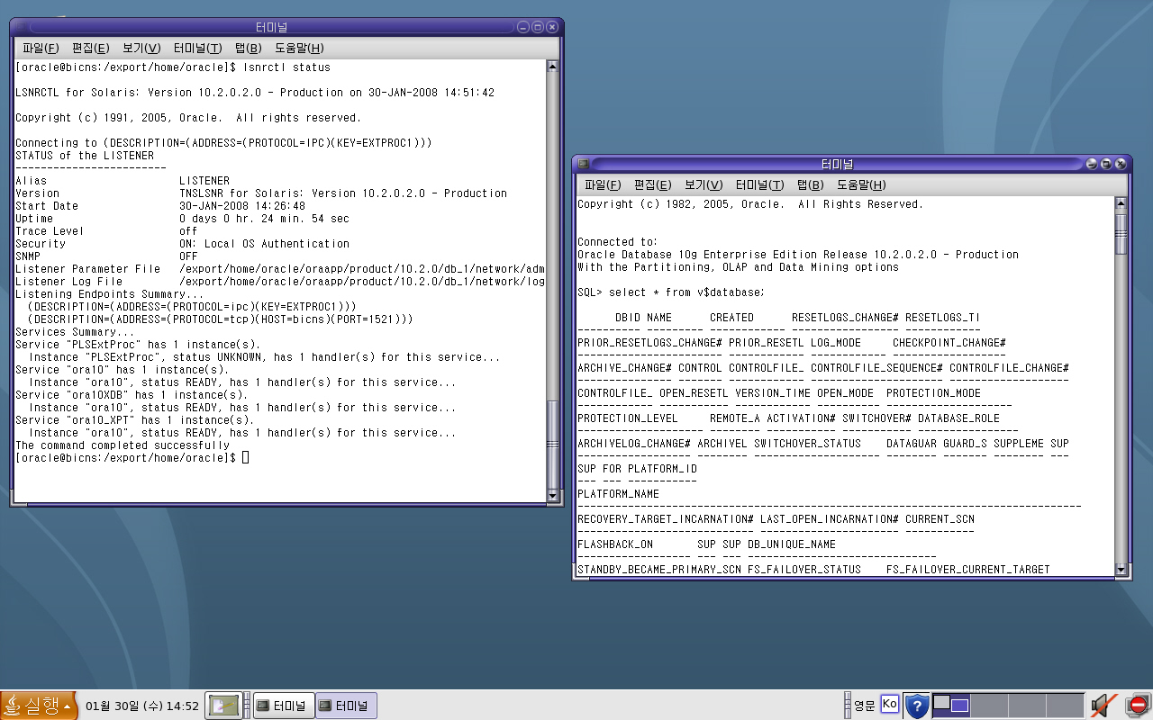This screenshot has height=720, width=1153.
Task: Click the panel clock showing 14:52
Action: tap(142, 706)
